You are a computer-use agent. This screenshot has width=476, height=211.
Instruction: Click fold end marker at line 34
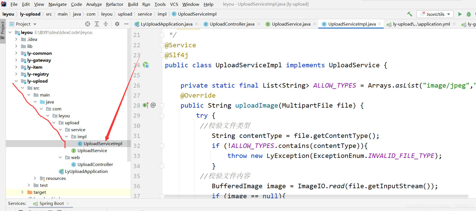pos(162,166)
